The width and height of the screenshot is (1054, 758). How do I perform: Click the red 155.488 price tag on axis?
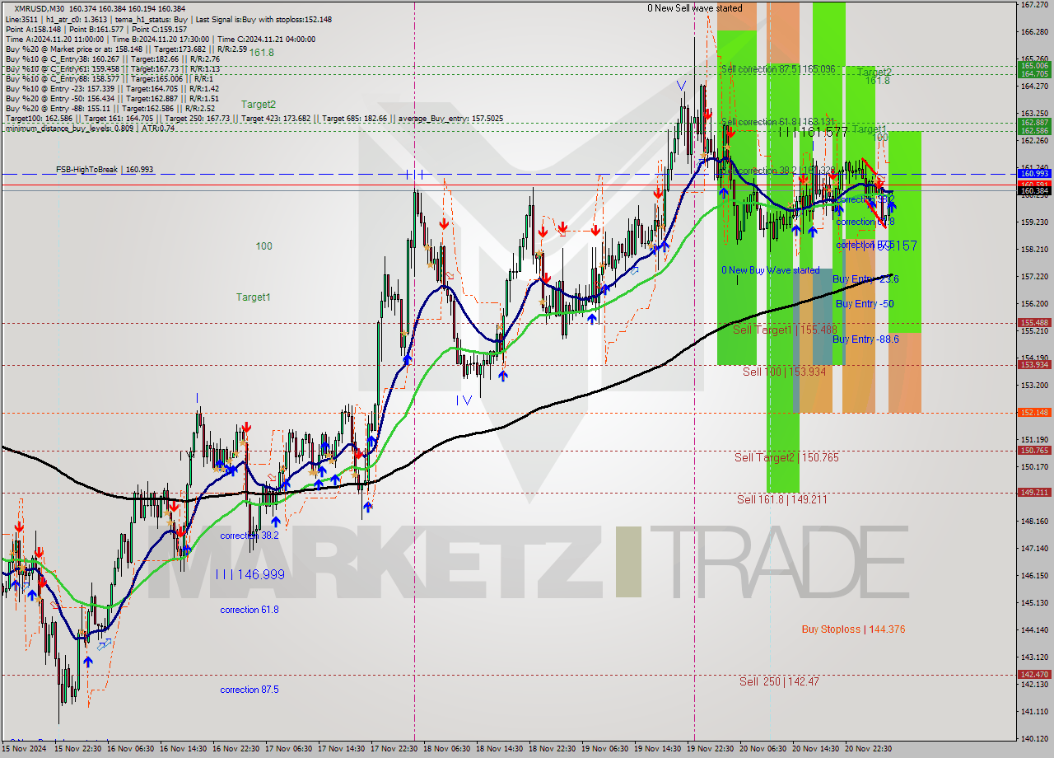(x=1034, y=323)
